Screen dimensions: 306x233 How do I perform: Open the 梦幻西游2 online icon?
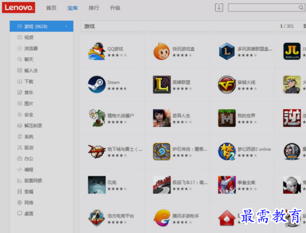click(x=227, y=151)
